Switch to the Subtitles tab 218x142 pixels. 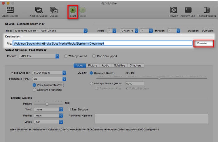[120, 66]
